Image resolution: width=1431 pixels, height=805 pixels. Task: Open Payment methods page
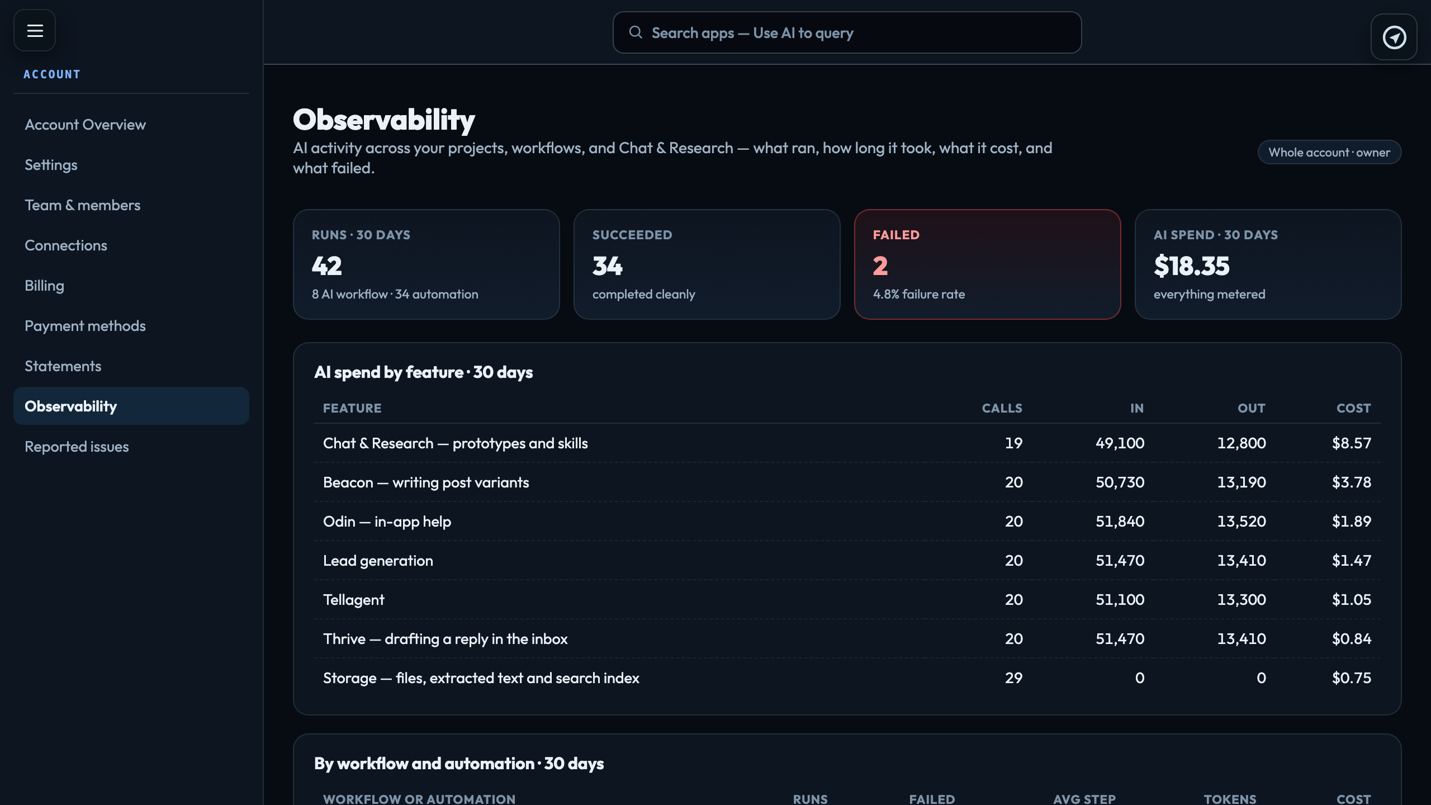coord(131,325)
